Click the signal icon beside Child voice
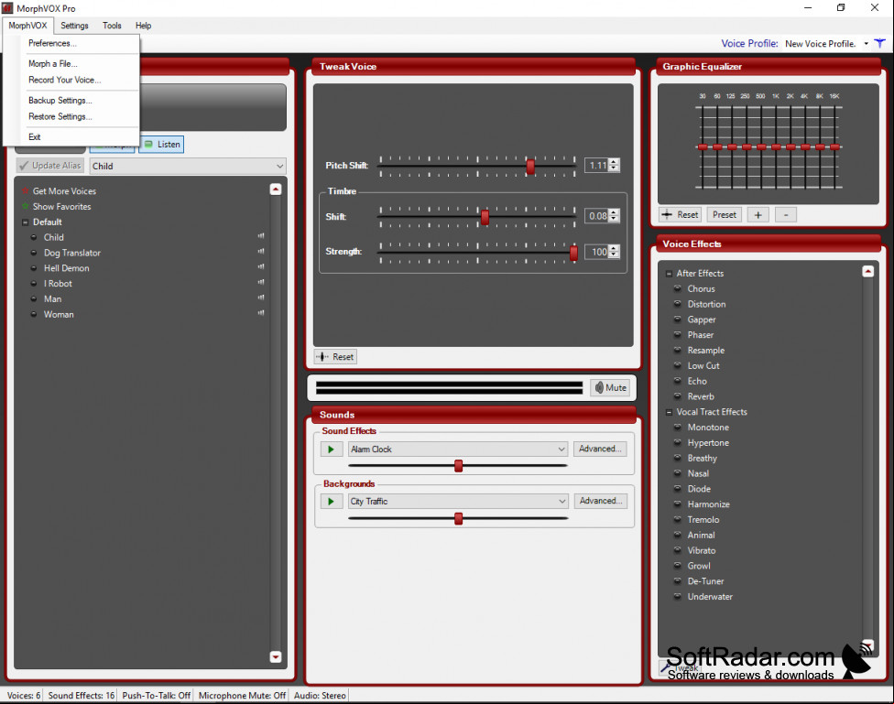 [x=261, y=235]
